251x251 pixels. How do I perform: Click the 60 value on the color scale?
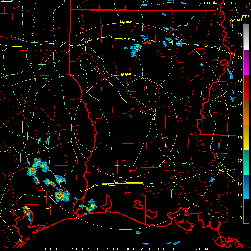point(240,81)
